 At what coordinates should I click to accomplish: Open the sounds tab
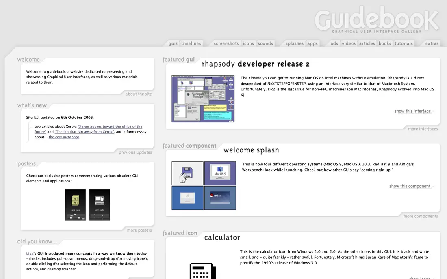click(x=265, y=43)
